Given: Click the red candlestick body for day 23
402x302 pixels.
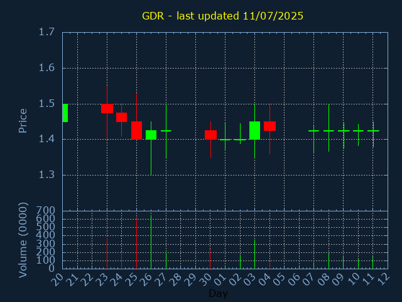Looking at the screenshot, I should (x=107, y=108).
